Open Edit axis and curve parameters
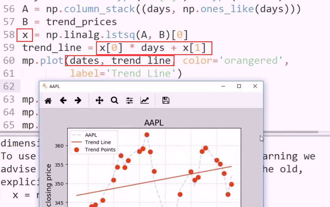The width and height of the screenshot is (330, 207). click(144, 100)
